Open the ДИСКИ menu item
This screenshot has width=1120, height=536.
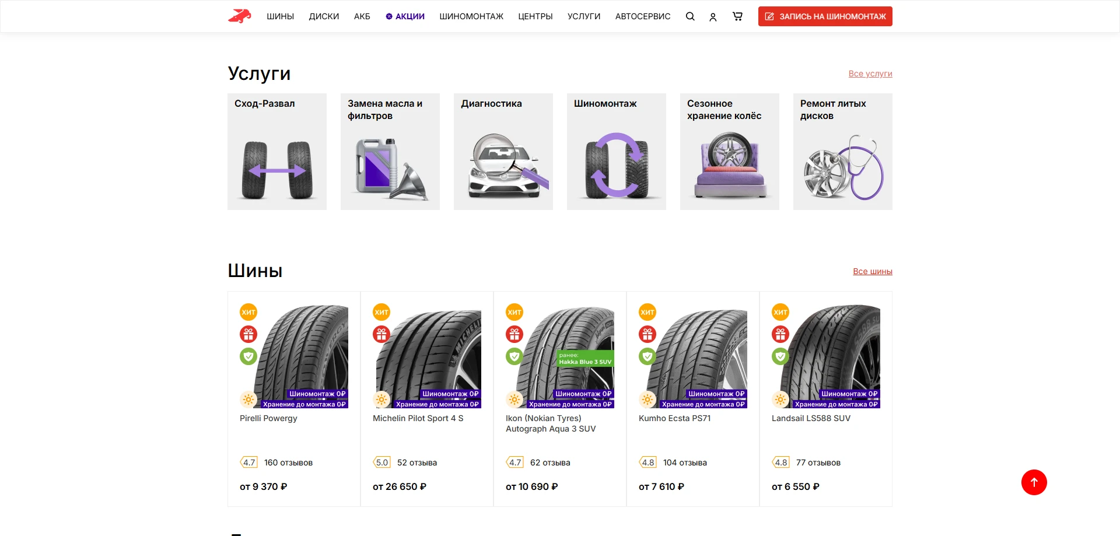click(x=324, y=16)
